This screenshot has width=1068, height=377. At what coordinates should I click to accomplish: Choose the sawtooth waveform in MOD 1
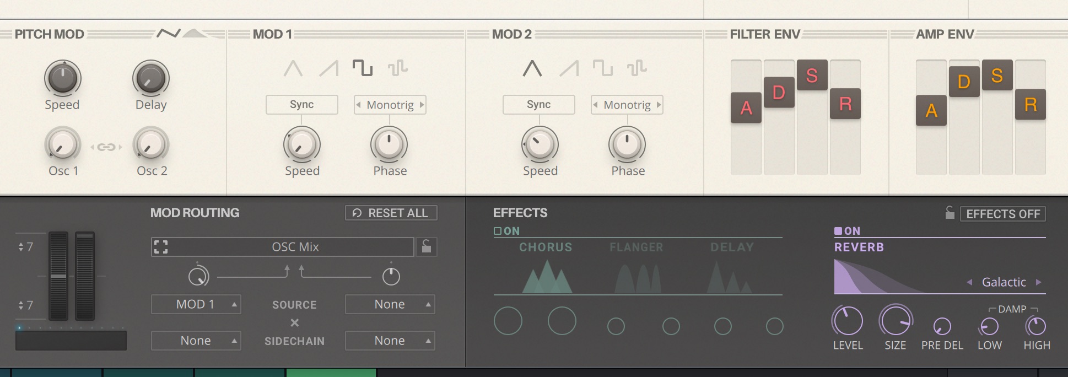point(329,68)
